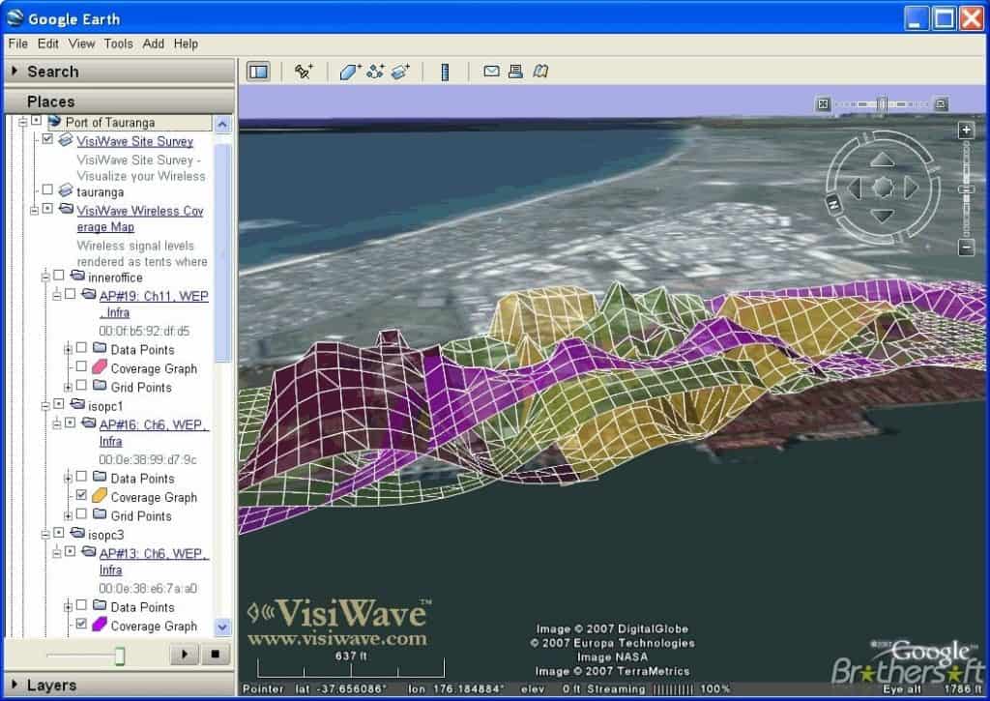The image size is (990, 701).
Task: Click the Add Image Overlay icon
Action: [x=400, y=72]
